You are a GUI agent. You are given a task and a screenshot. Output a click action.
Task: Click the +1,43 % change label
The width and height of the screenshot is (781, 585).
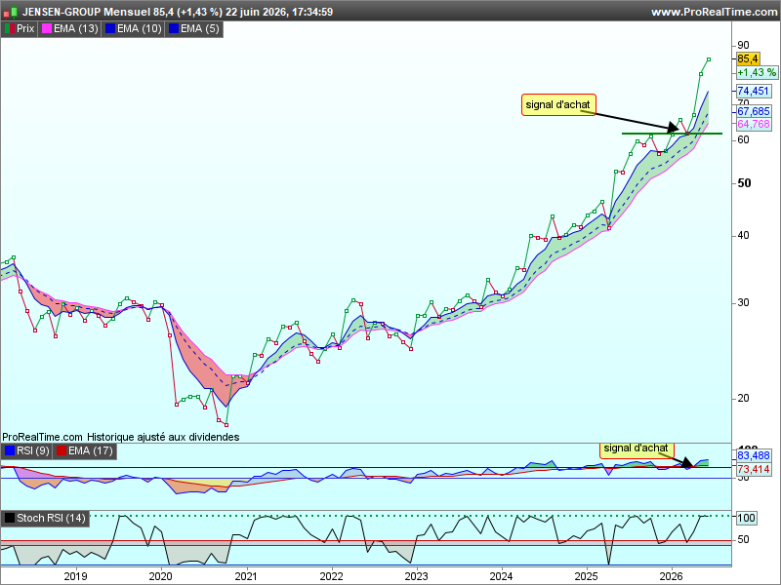757,72
